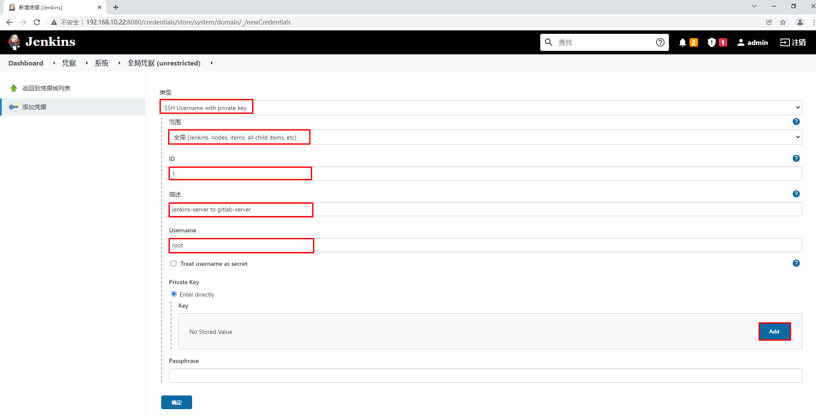
Task: Open help for the 范围 scope field
Action: pos(796,122)
